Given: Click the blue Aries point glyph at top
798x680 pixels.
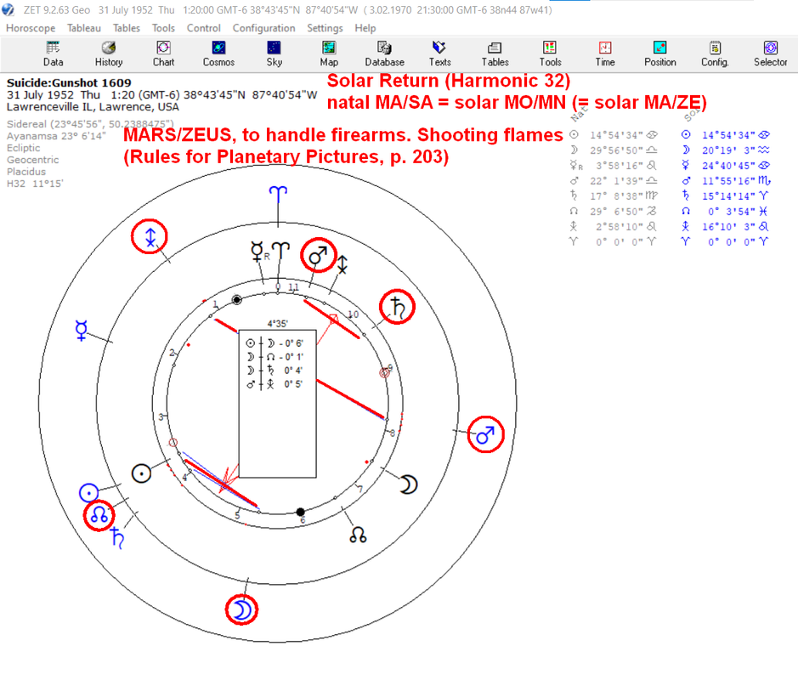Looking at the screenshot, I should pos(278,194).
